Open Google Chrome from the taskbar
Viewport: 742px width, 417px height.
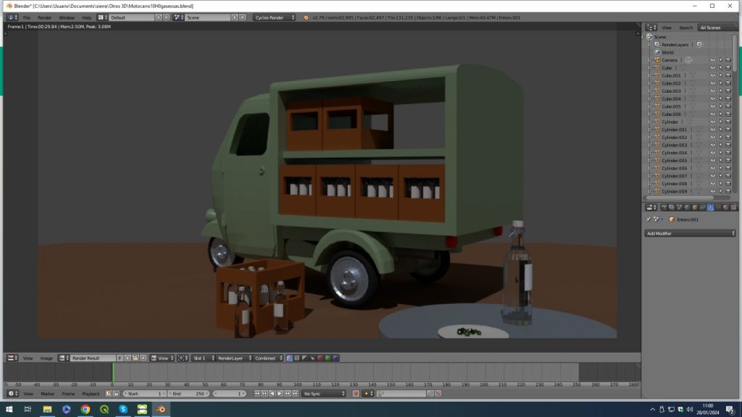pyautogui.click(x=86, y=409)
